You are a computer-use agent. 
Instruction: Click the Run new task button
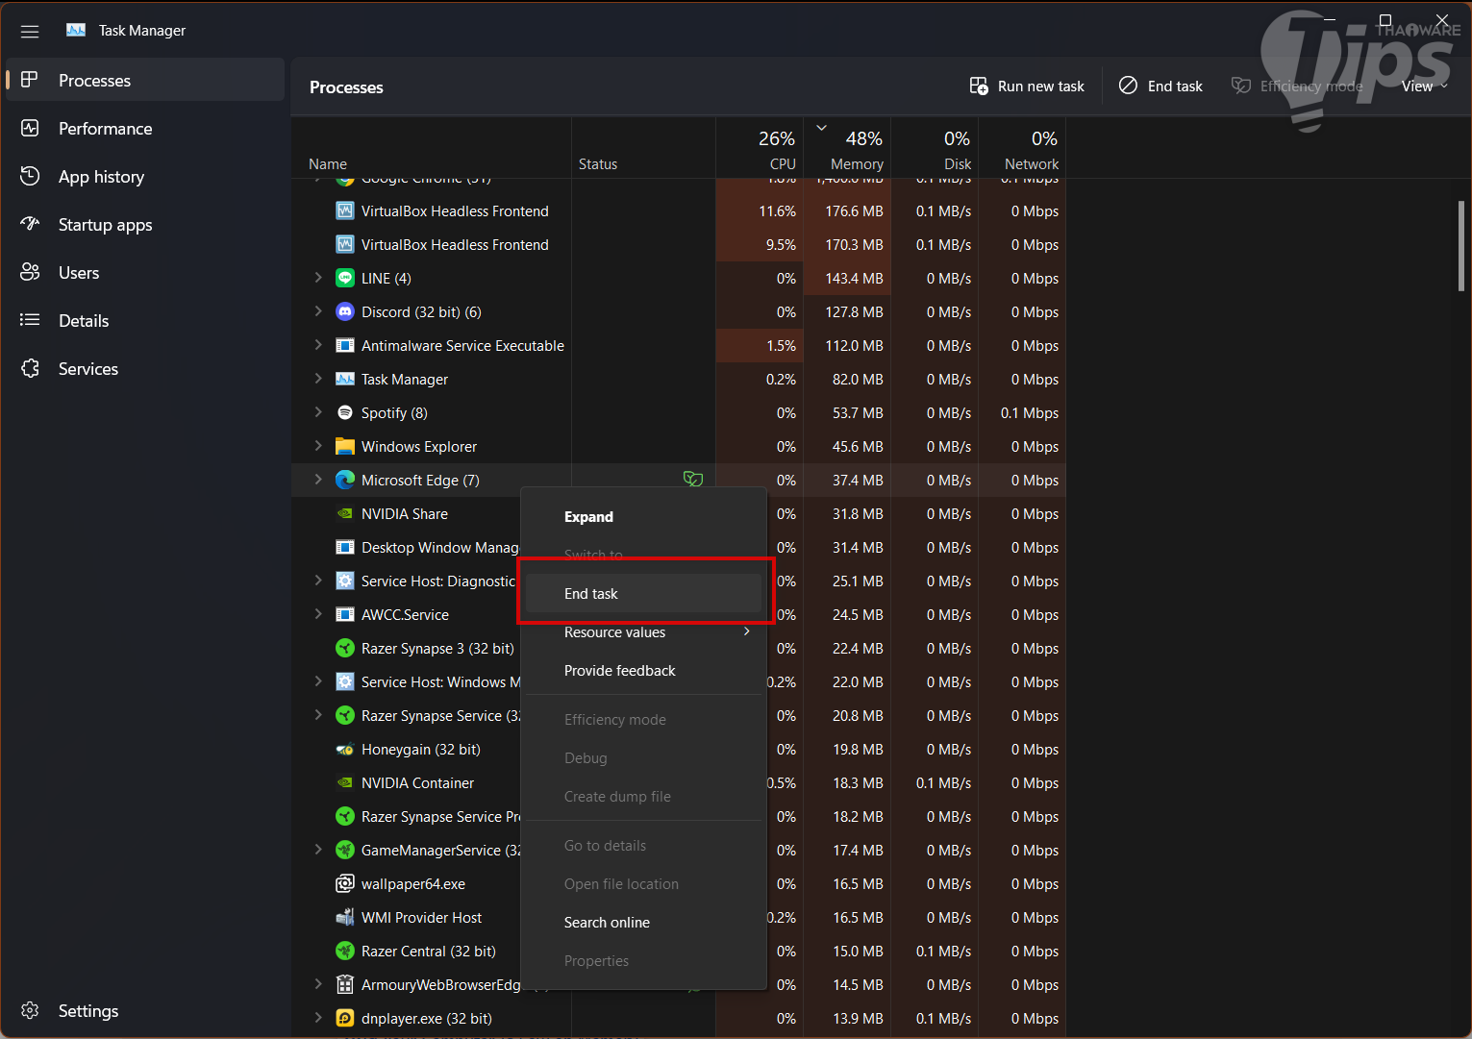(x=1027, y=87)
